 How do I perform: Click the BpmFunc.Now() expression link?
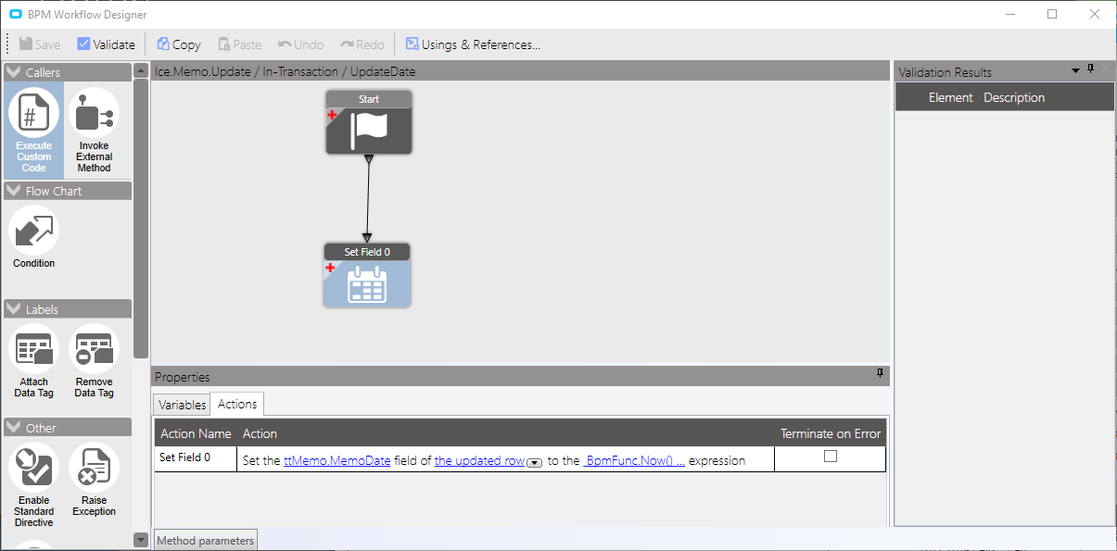(634, 460)
